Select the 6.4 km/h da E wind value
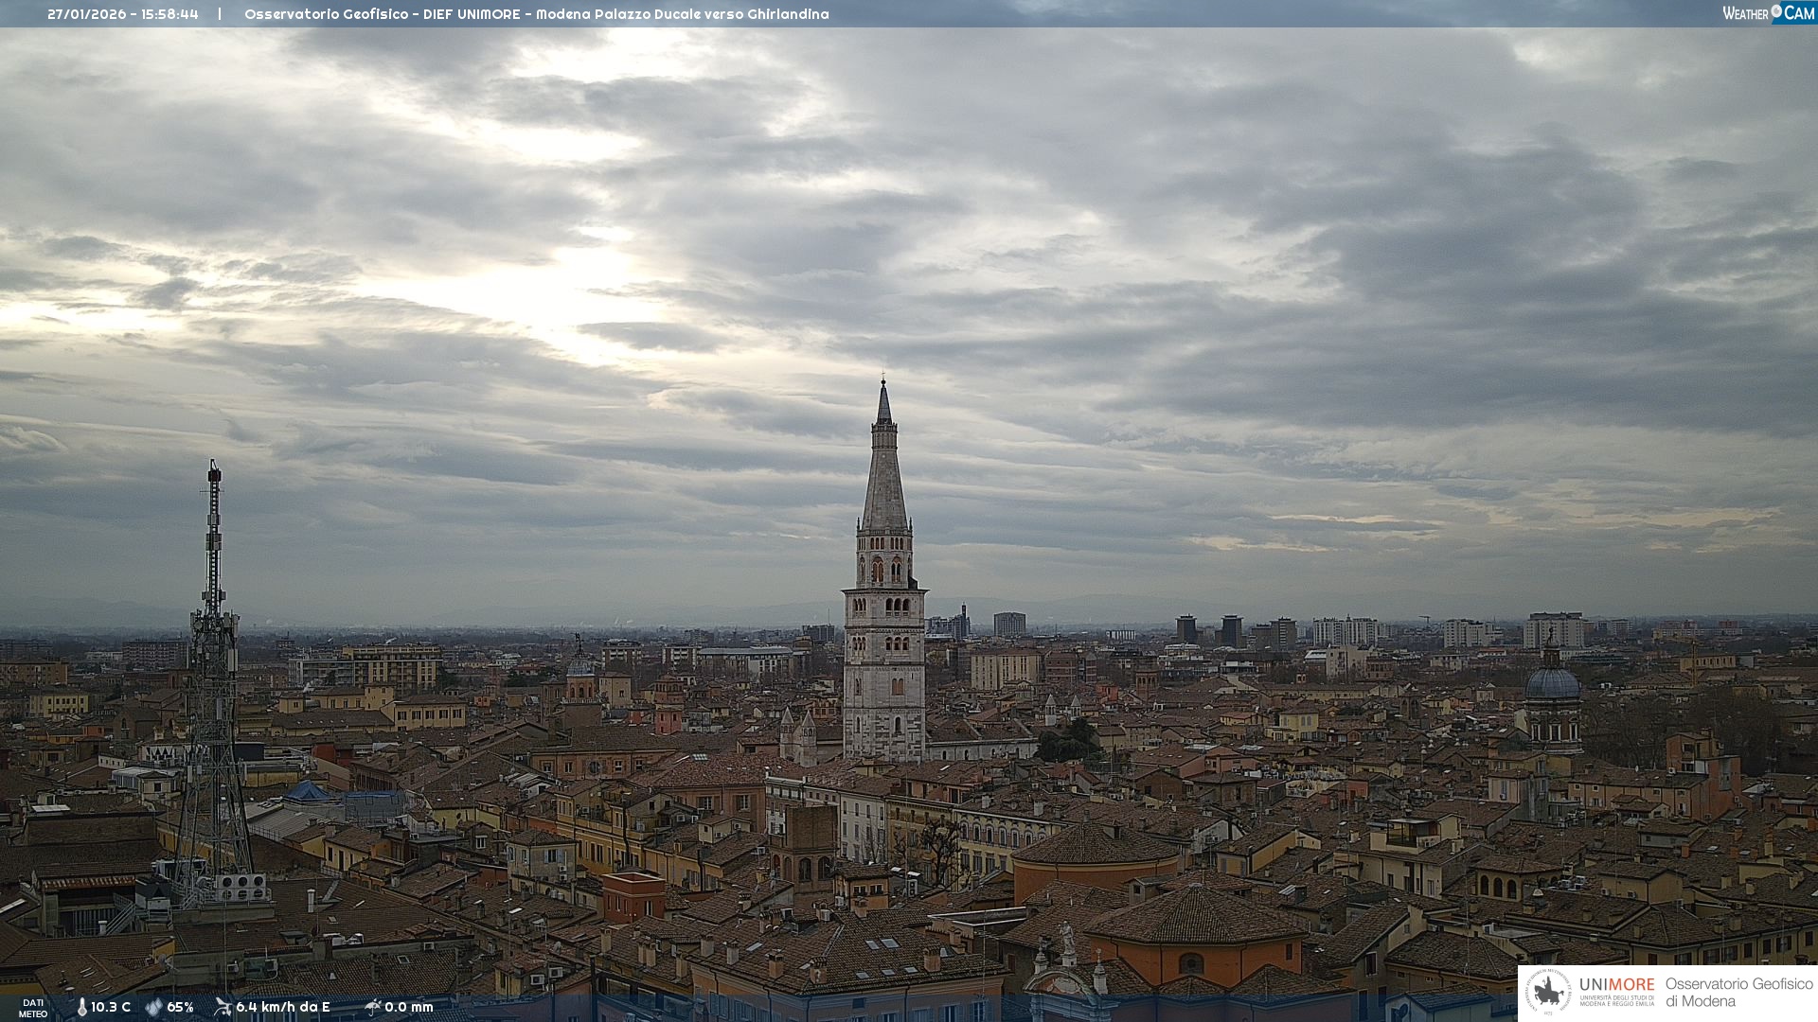This screenshot has width=1818, height=1022. [x=283, y=1007]
